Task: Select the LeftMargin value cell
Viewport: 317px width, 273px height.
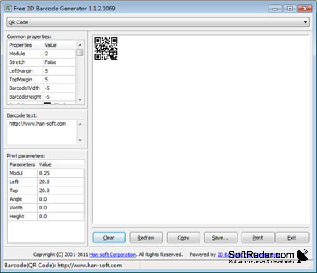Action: (x=59, y=71)
